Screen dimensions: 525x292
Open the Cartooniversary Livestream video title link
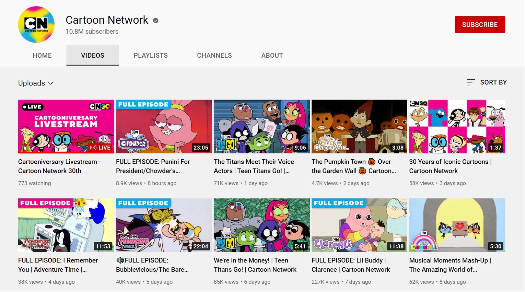[59, 166]
